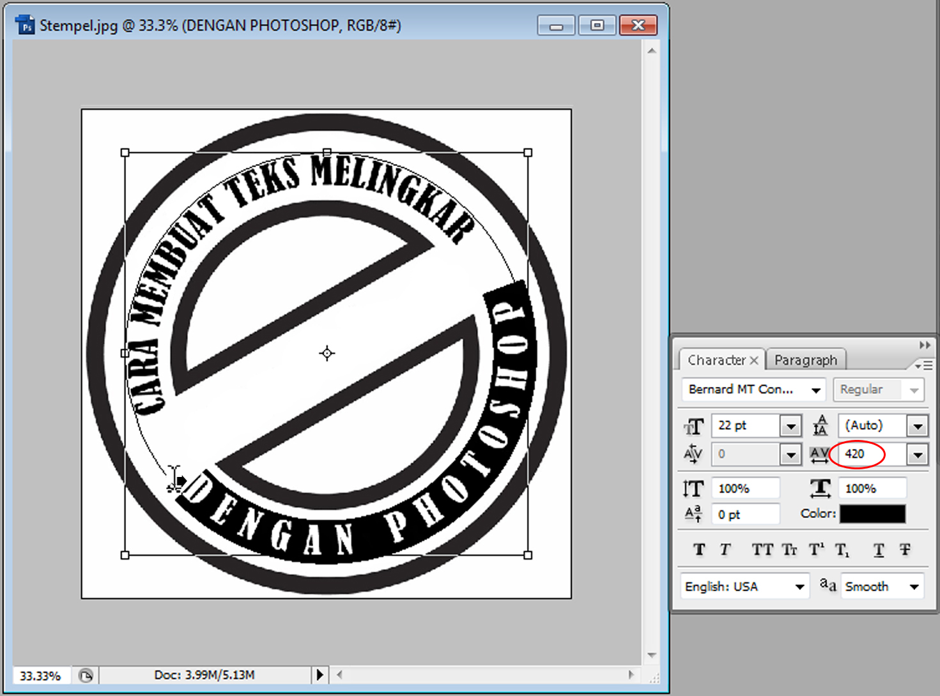The width and height of the screenshot is (940, 696).
Task: Collapse the panel with double-arrow icon
Action: (925, 345)
